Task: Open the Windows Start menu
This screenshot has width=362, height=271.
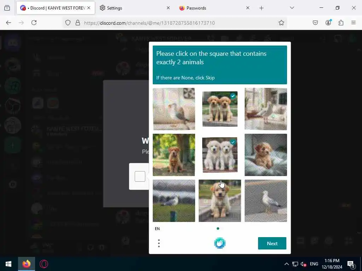Action: [x=8, y=264]
